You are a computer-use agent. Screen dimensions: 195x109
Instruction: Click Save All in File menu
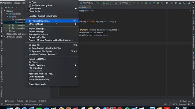click(52, 45)
